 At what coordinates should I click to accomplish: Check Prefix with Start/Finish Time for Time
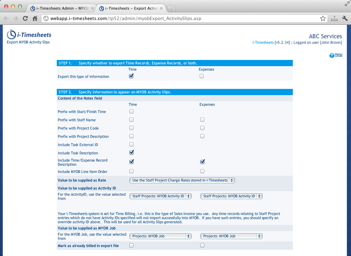[x=131, y=111]
